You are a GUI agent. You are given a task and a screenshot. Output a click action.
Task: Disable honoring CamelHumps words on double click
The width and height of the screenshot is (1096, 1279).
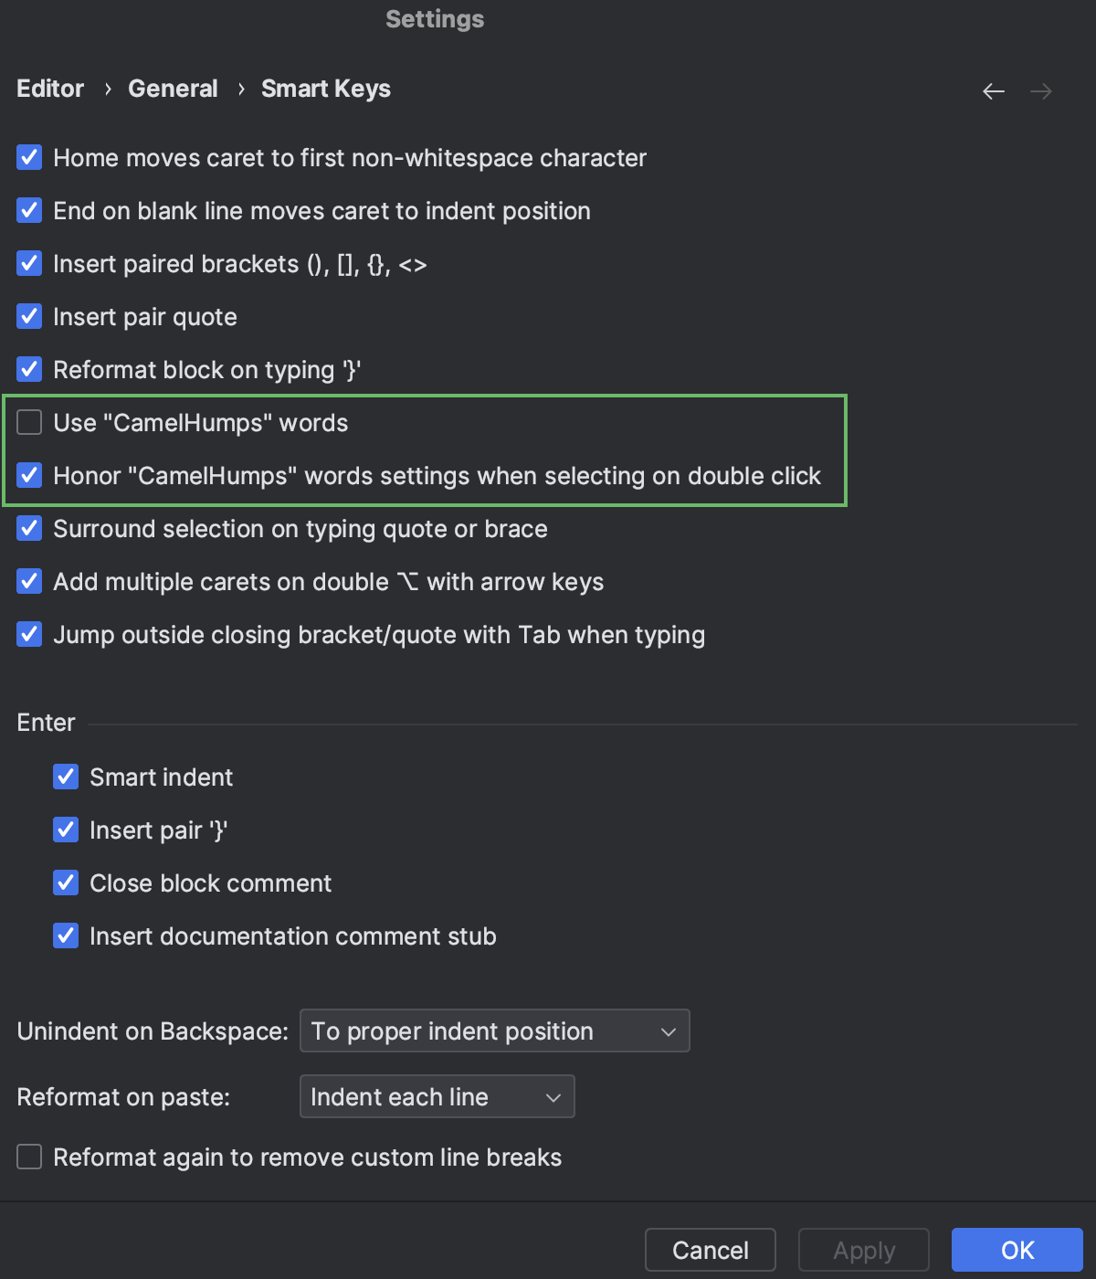click(29, 475)
